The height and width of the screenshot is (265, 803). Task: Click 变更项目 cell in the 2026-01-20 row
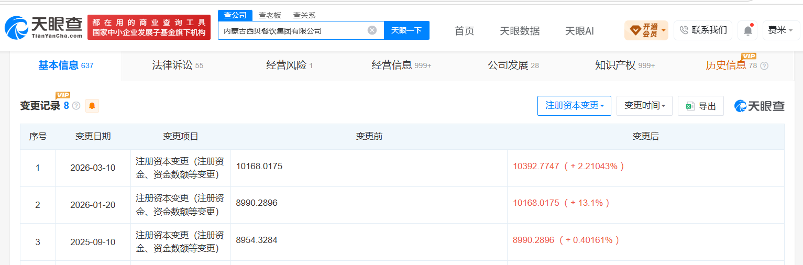coord(180,205)
